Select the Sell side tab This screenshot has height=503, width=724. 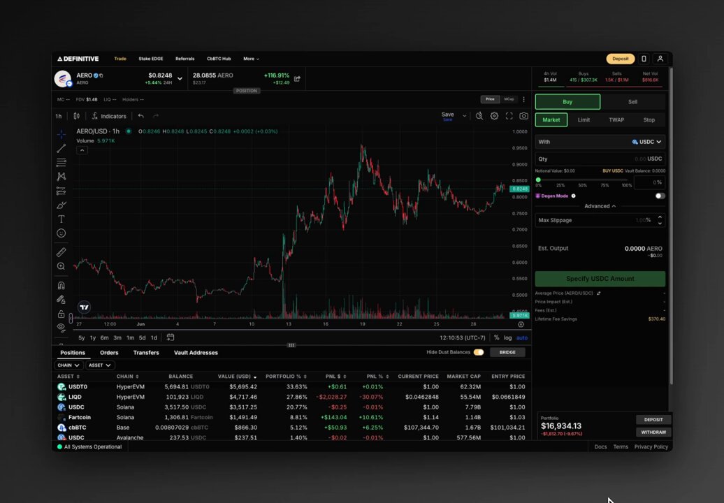pos(632,102)
